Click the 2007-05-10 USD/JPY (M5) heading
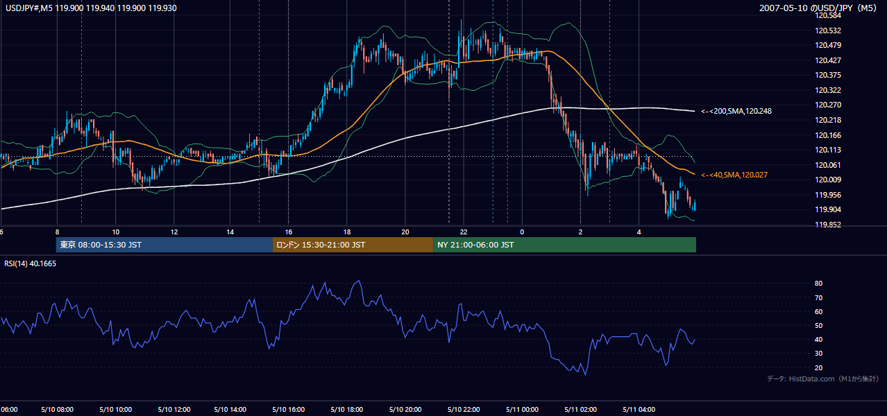This screenshot has width=887, height=416. (x=819, y=8)
